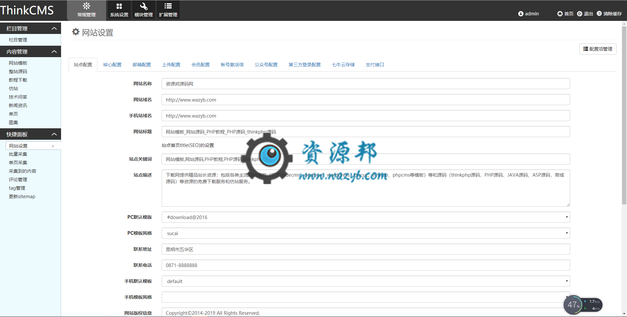Click 退出 logout link

pos(585,14)
